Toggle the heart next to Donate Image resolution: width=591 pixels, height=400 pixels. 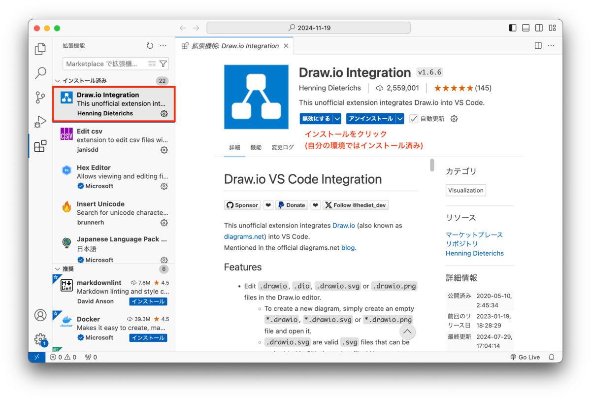[315, 205]
